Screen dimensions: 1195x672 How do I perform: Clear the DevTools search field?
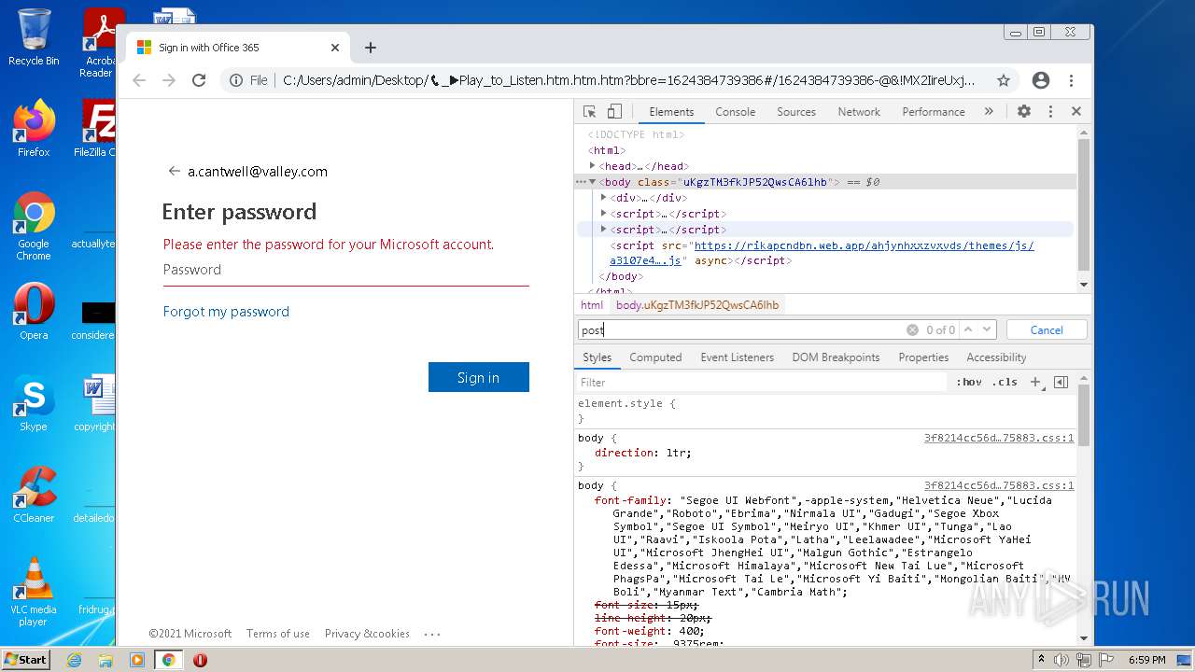pos(912,329)
